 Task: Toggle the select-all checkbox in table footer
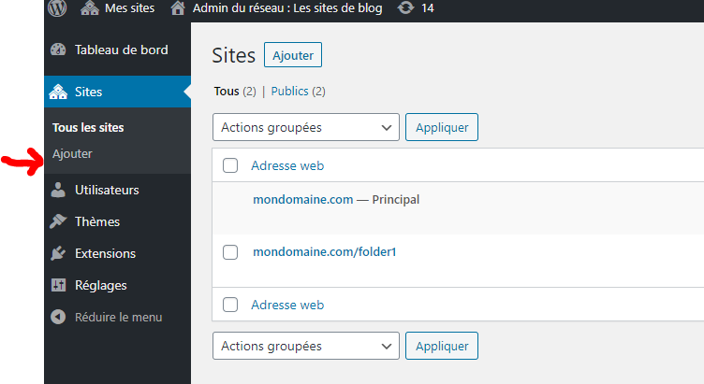(x=230, y=305)
